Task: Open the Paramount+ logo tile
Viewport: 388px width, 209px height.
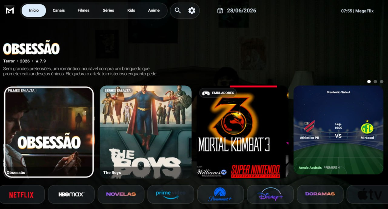Action: point(220,195)
